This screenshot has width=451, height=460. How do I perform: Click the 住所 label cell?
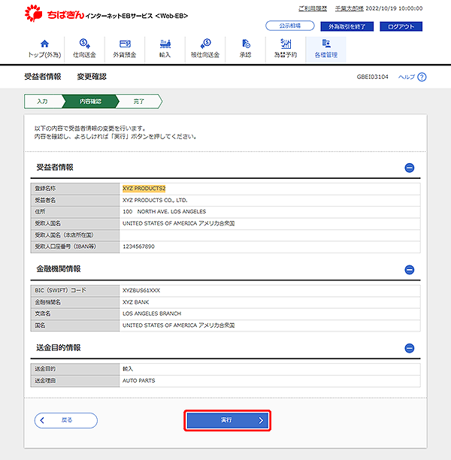(75, 212)
